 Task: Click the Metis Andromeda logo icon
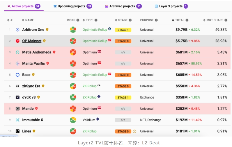coord(17,52)
